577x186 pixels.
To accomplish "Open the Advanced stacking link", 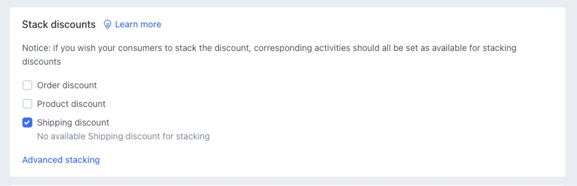I will tap(61, 160).
